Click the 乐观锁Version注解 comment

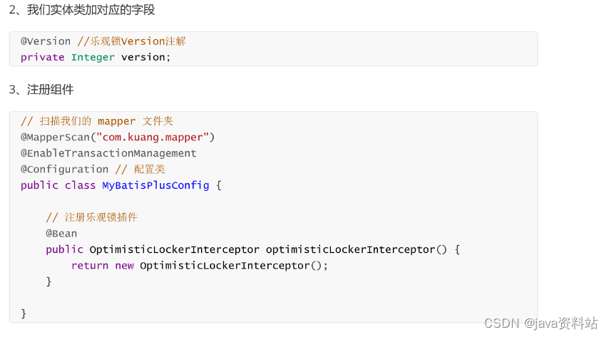[132, 41]
